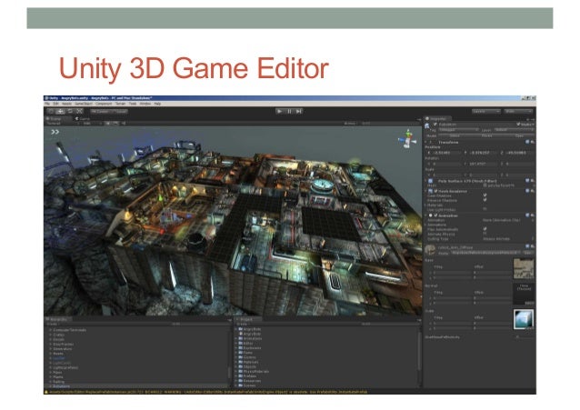Expand the Materials foldout in Mesh Renderer
This screenshot has height=410, width=580.
pos(425,205)
